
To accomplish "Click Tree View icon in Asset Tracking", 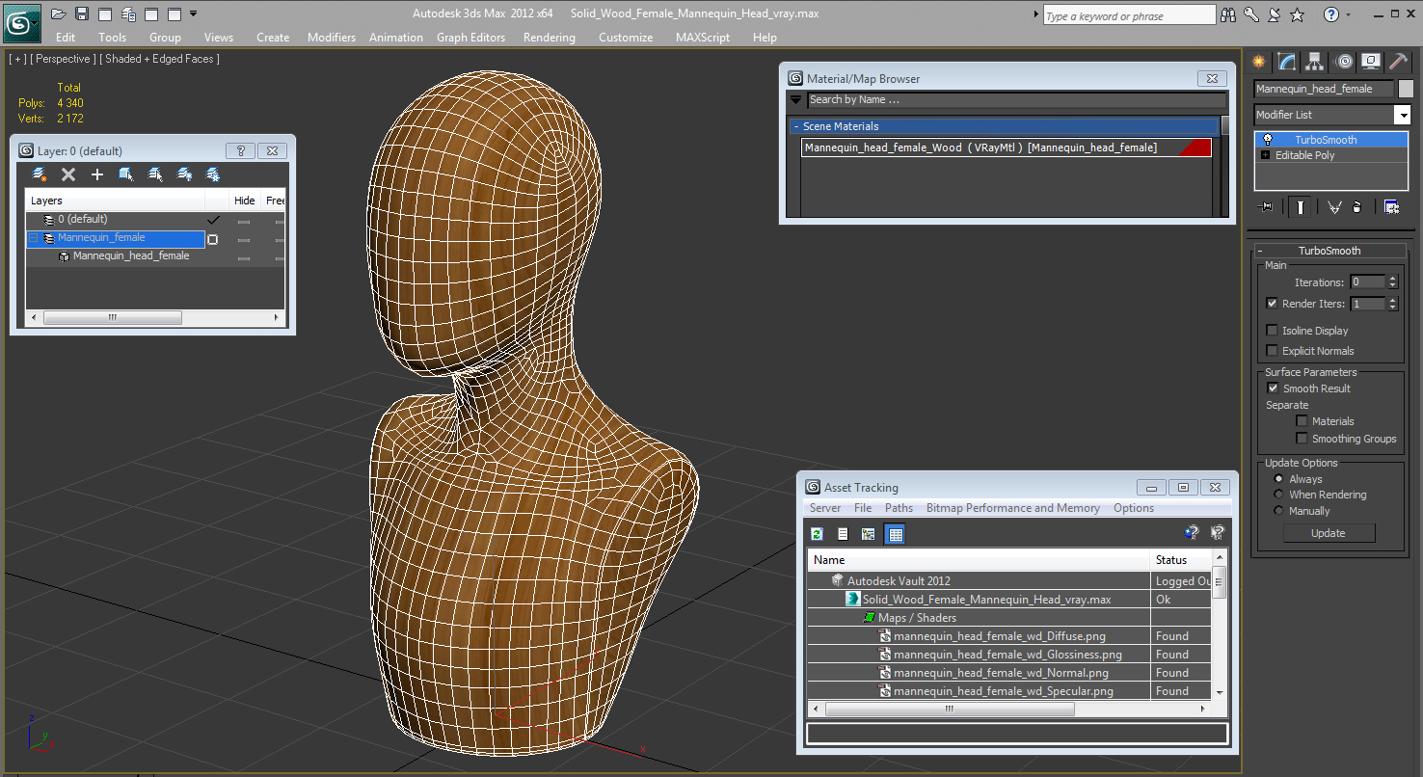I will [x=869, y=534].
